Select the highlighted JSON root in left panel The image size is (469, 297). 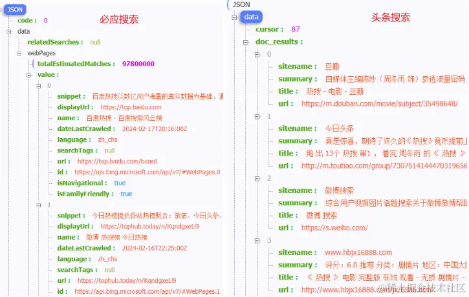click(x=15, y=10)
